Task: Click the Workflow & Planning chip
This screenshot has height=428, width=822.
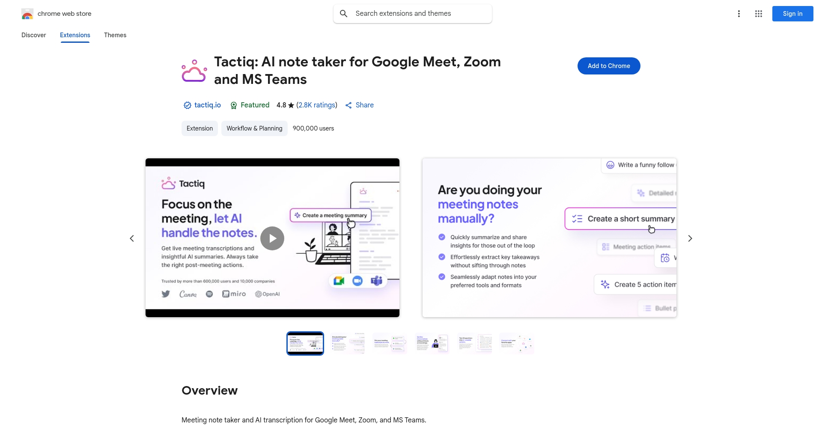Action: click(254, 128)
